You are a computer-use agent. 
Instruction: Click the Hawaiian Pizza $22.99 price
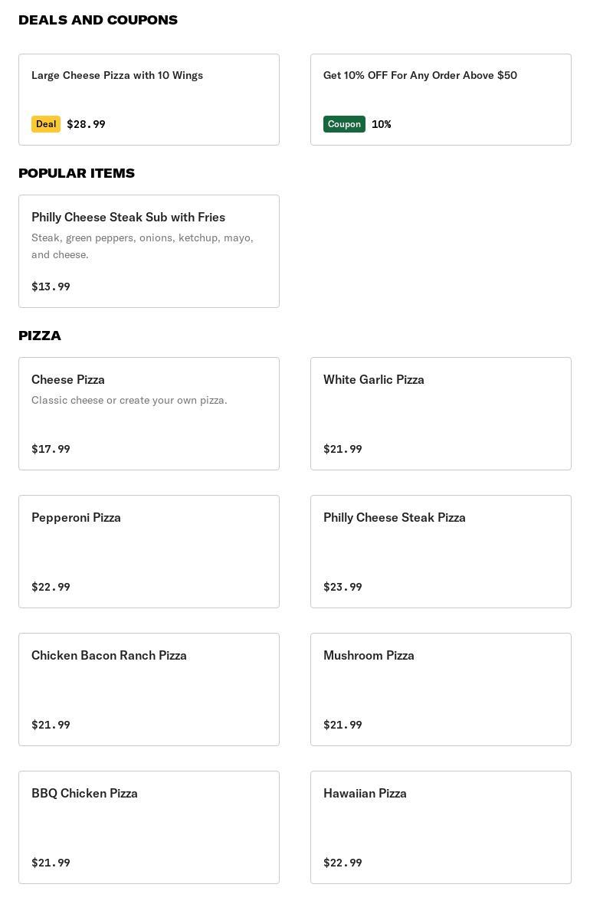click(x=343, y=863)
